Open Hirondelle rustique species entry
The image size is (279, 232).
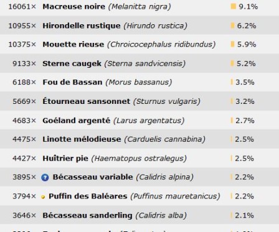pyautogui.click(x=82, y=26)
